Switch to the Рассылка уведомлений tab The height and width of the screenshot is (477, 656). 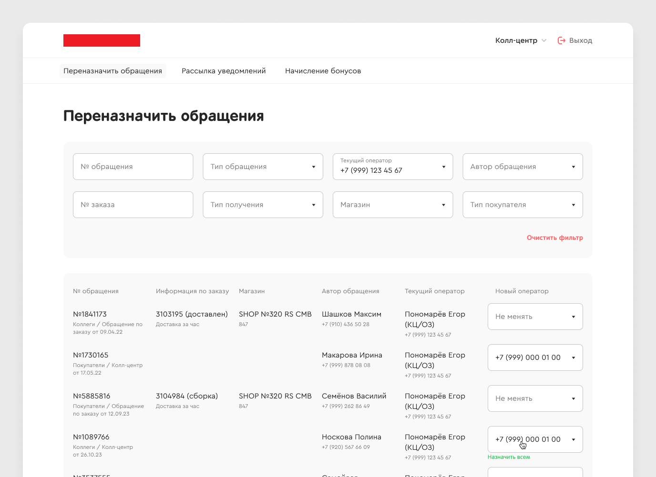point(224,71)
